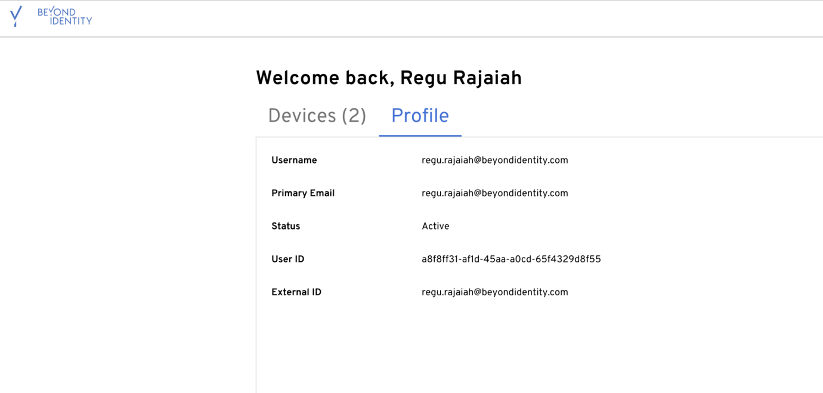Click the Username email value
This screenshot has width=823, height=393.
(494, 160)
